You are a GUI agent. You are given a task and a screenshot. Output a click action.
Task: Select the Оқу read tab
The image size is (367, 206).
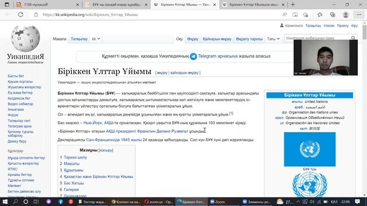click(x=179, y=39)
